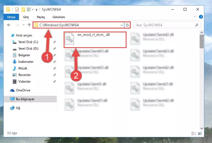The height and width of the screenshot is (143, 212).
Task: Click the search magnifier icon
Action: (197, 25)
